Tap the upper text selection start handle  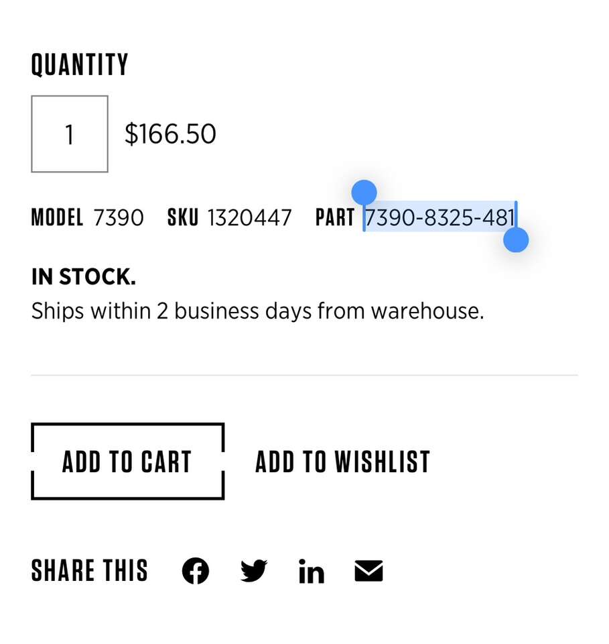pyautogui.click(x=364, y=193)
